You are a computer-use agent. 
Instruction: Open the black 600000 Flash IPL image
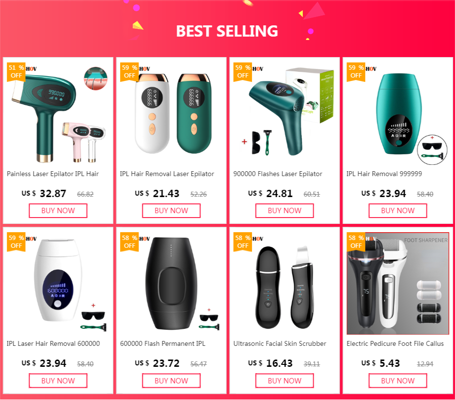click(171, 283)
